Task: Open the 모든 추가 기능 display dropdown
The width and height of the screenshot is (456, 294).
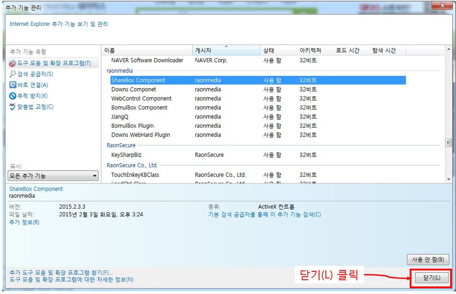Action: coord(53,176)
